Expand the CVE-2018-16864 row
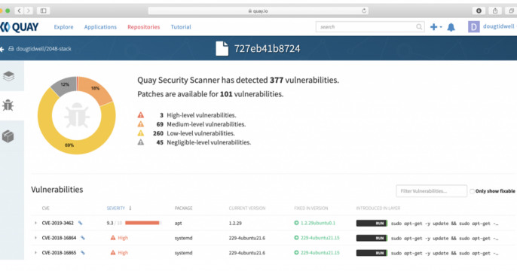Image resolution: width=517 pixels, height=271 pixels. [35, 238]
